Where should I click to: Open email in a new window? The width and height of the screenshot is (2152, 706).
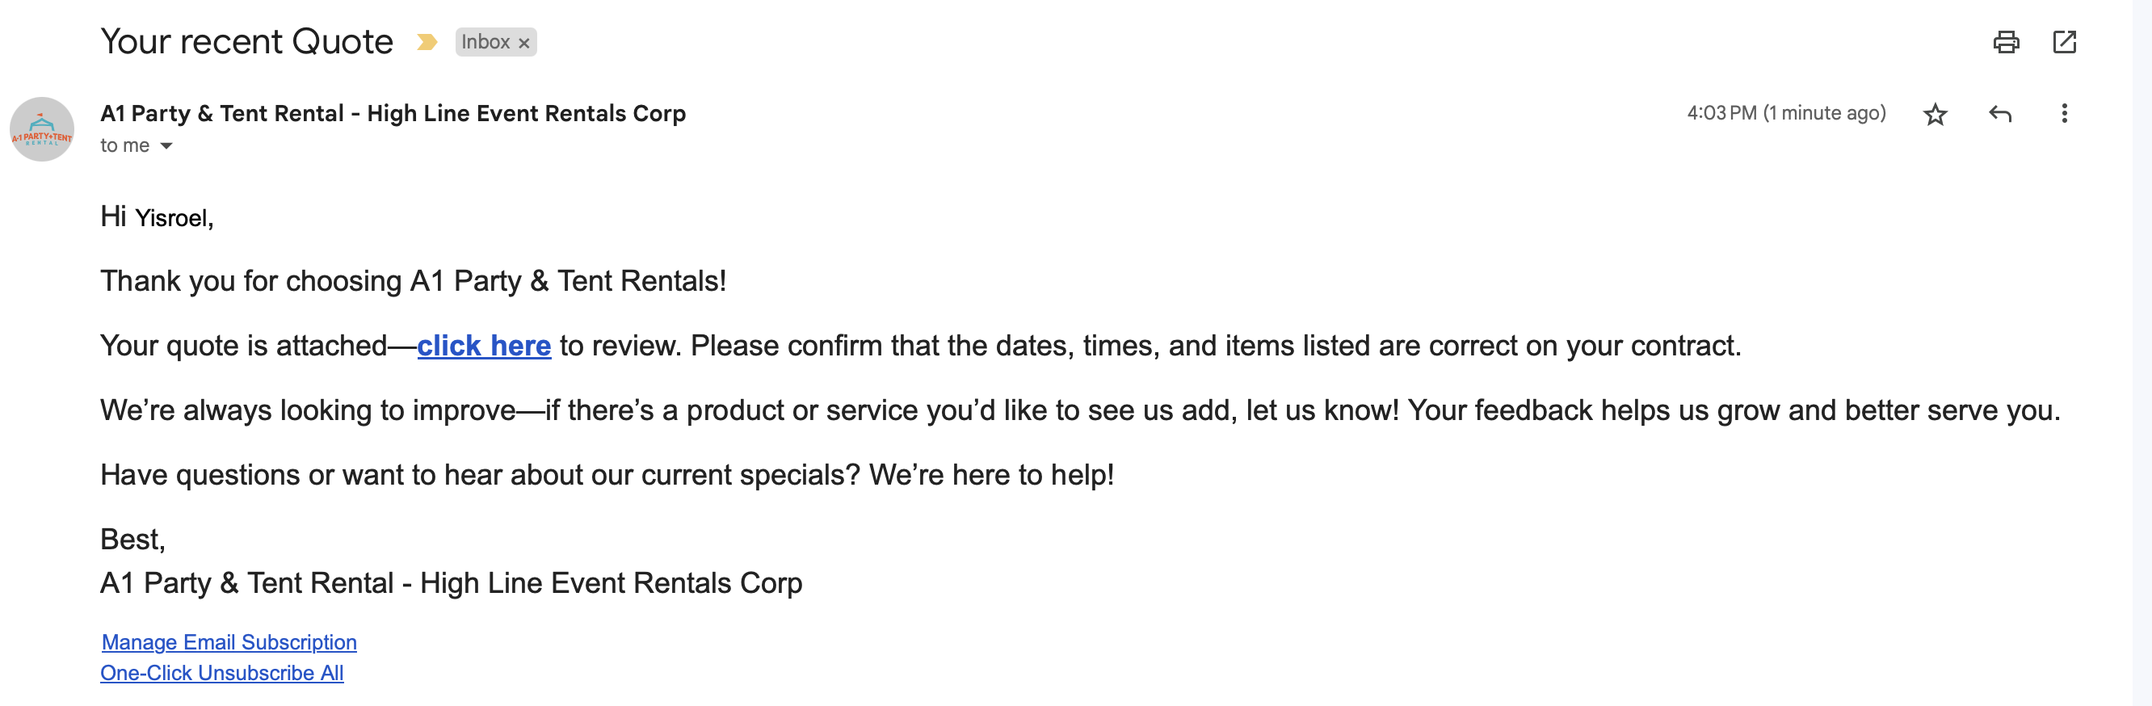(x=2063, y=42)
